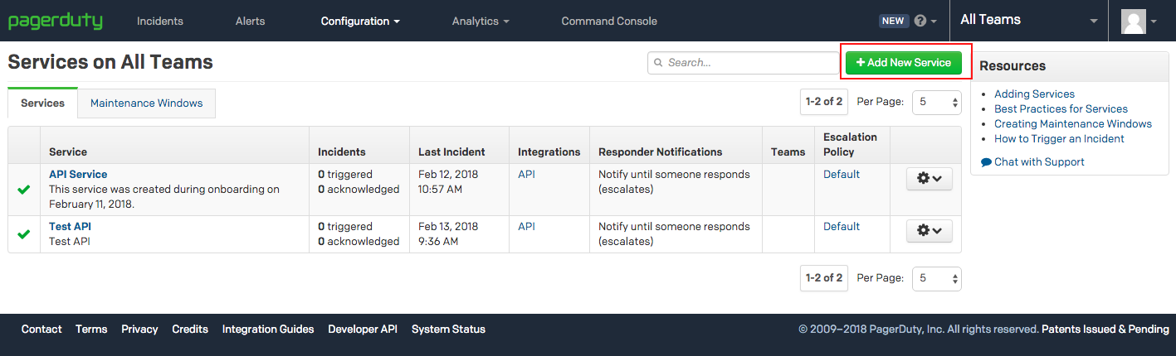Open the Chat with Support link
The image size is (1176, 356).
pyautogui.click(x=1032, y=161)
